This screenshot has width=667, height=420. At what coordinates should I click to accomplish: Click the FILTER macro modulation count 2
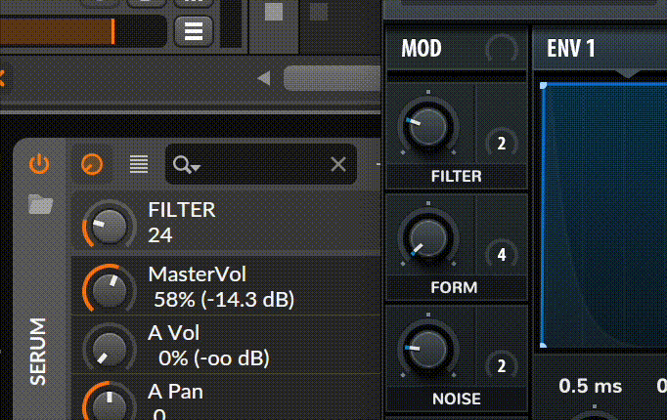coord(502,144)
